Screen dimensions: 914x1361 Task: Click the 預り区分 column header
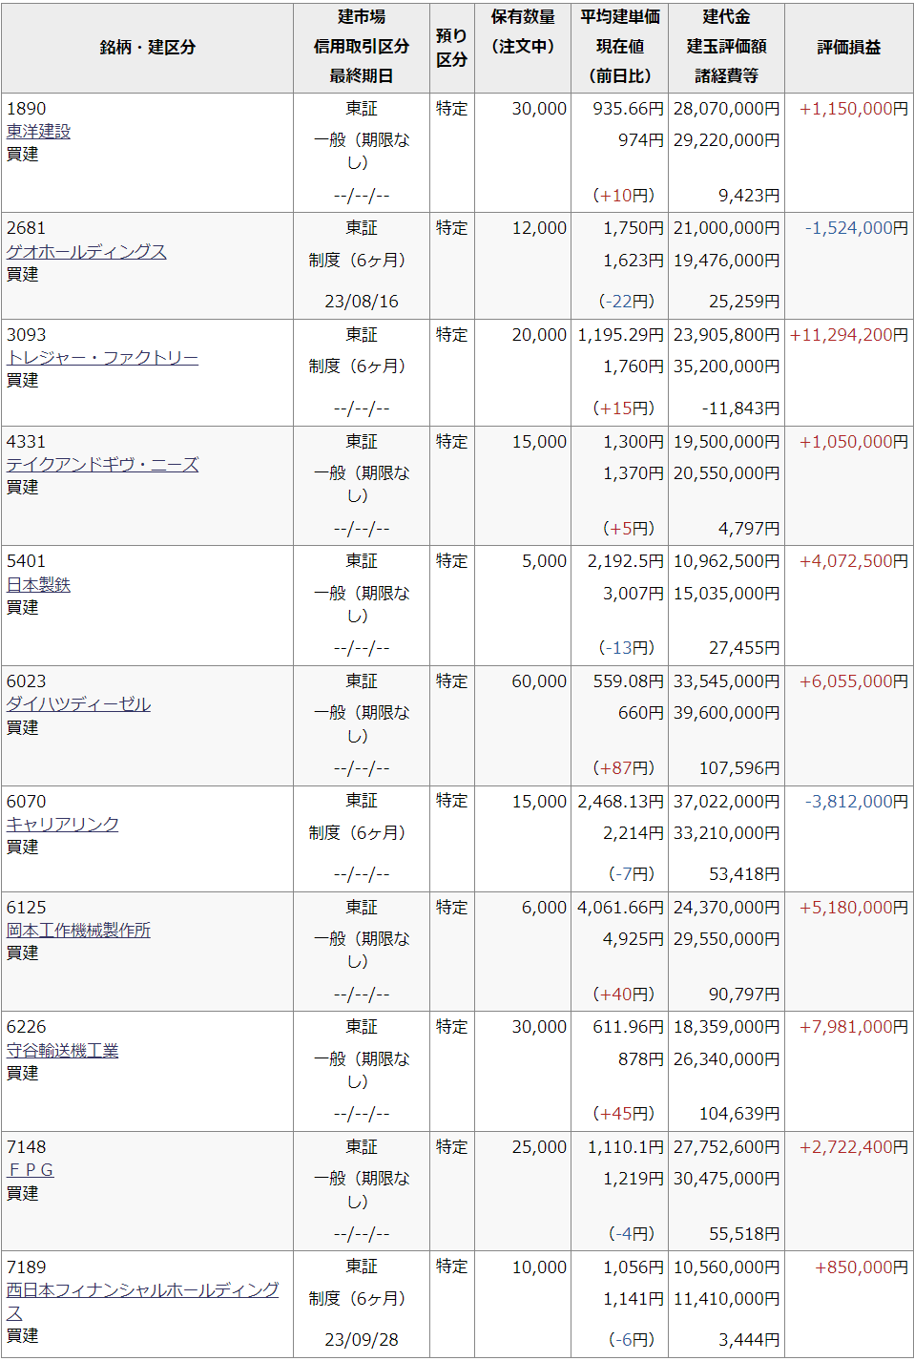pyautogui.click(x=452, y=48)
